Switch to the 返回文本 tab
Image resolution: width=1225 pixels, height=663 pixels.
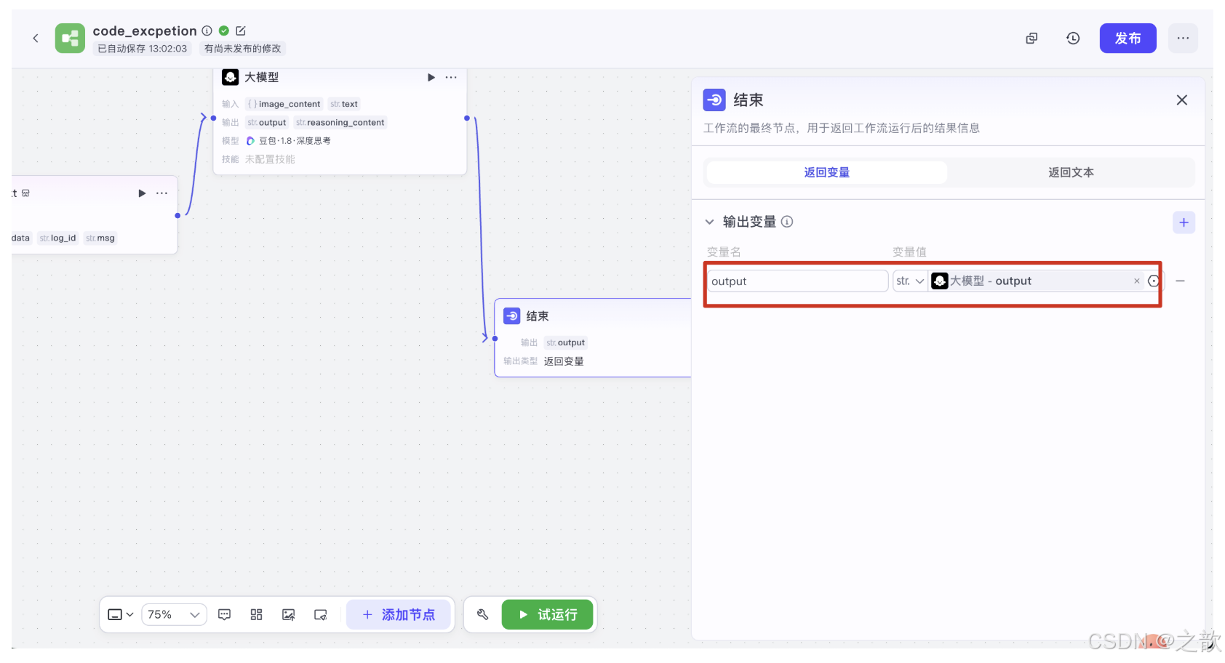1070,172
